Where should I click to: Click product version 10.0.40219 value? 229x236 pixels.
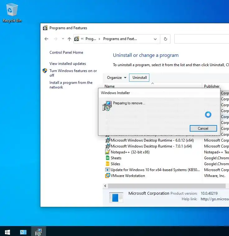pos(209,193)
